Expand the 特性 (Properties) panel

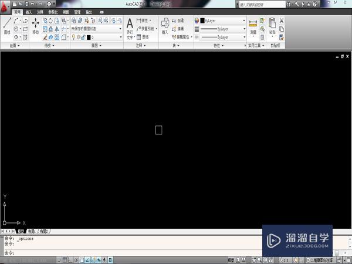(x=218, y=46)
